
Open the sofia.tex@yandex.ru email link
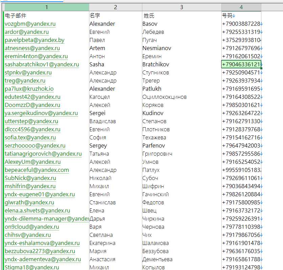[30, 138]
